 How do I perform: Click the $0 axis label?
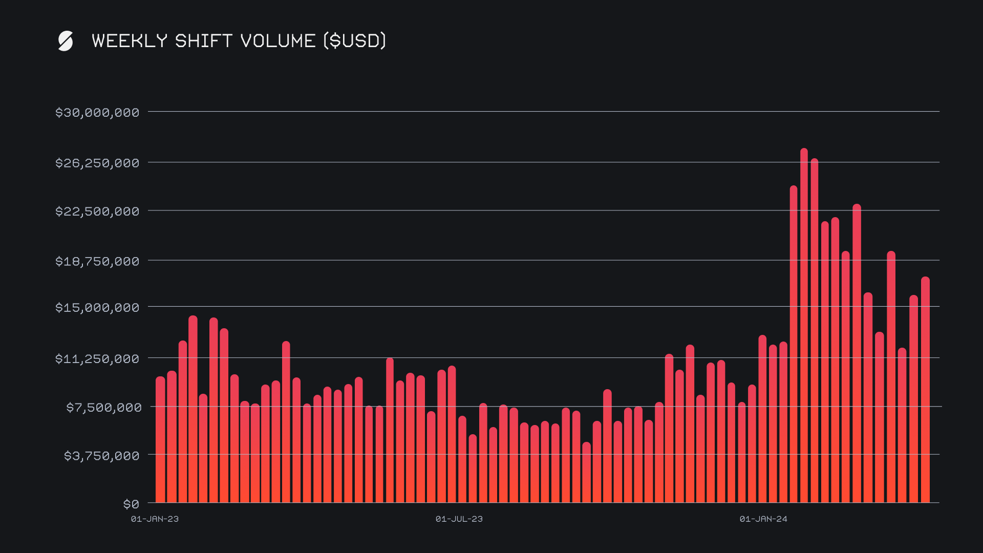[131, 504]
